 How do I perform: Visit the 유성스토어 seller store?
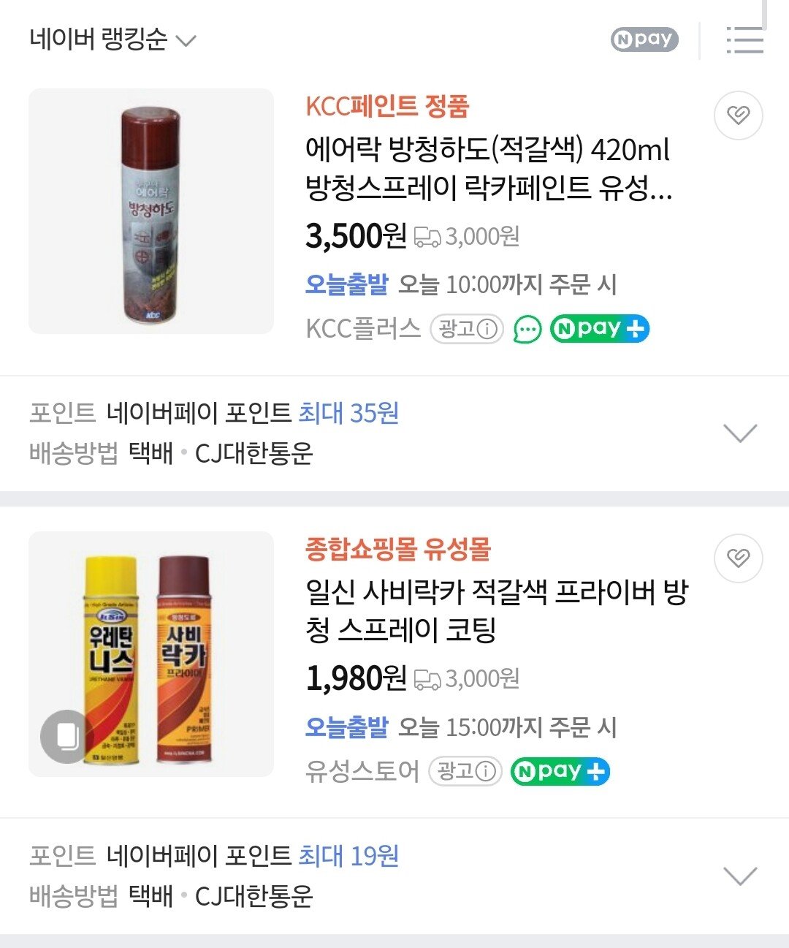pos(362,771)
